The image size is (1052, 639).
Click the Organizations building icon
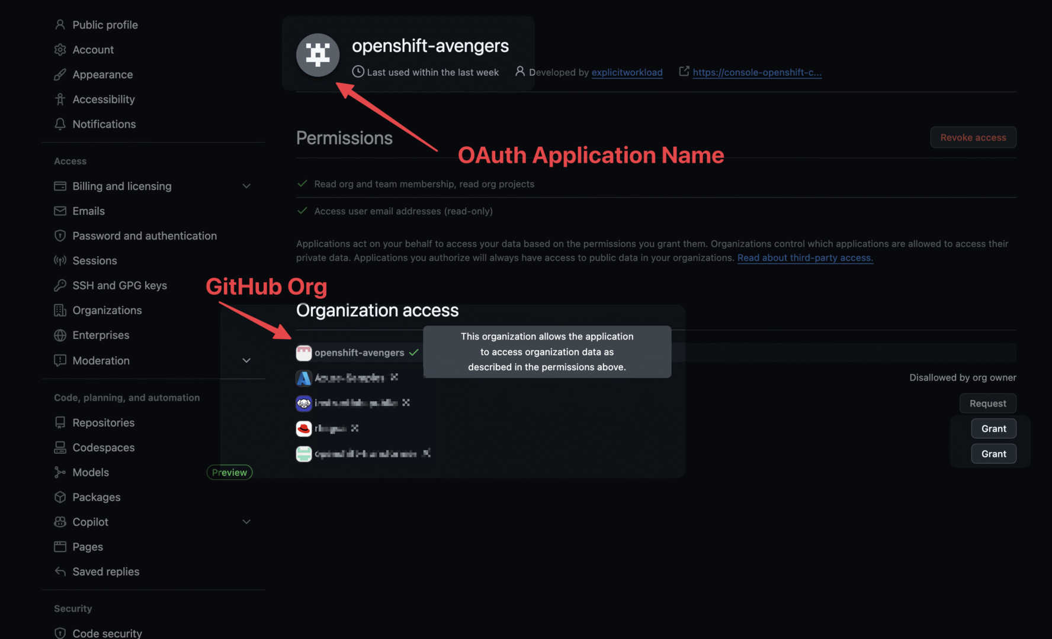[60, 311]
